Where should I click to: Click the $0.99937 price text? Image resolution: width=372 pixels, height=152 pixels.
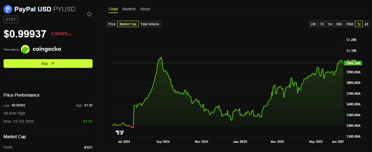pos(25,34)
